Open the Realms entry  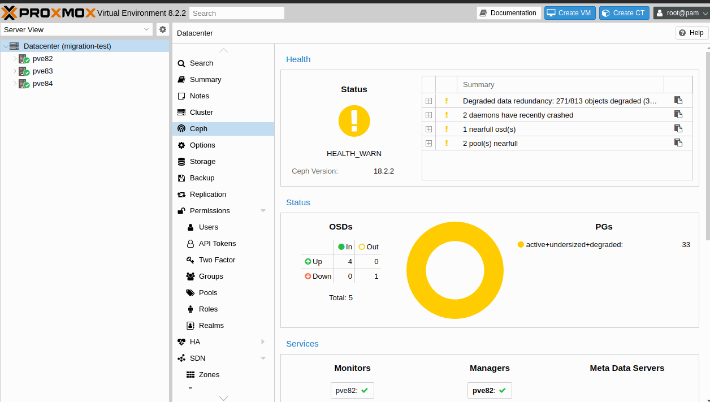coord(223,326)
